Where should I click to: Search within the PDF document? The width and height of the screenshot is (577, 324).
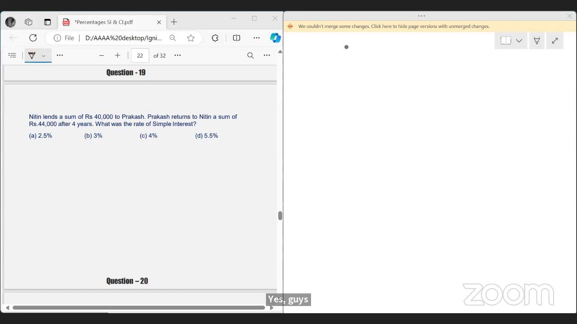point(251,55)
